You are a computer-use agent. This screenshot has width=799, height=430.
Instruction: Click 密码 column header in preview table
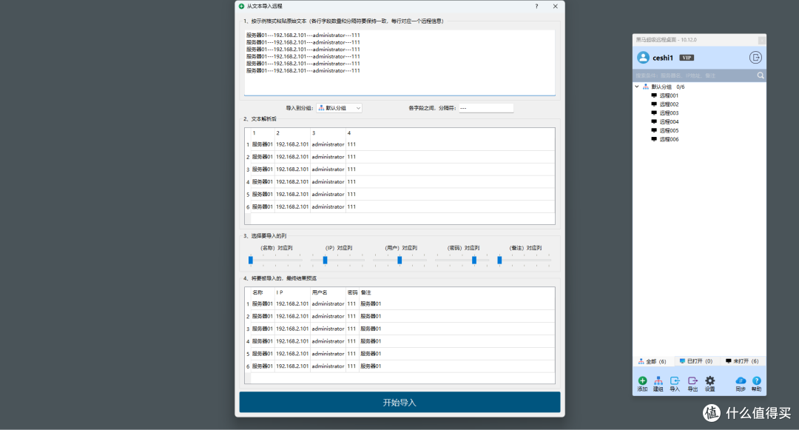pos(352,292)
